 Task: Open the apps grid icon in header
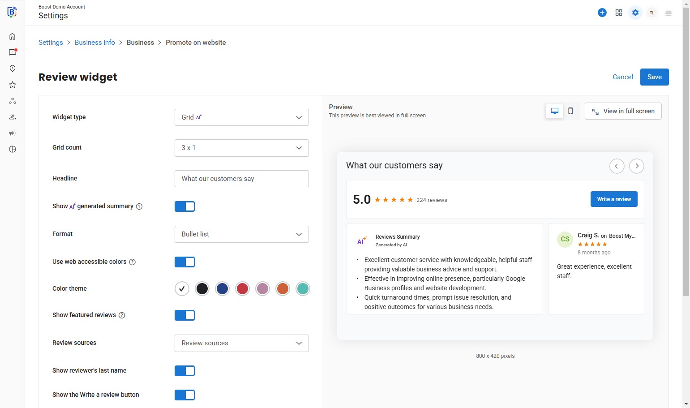pos(619,13)
